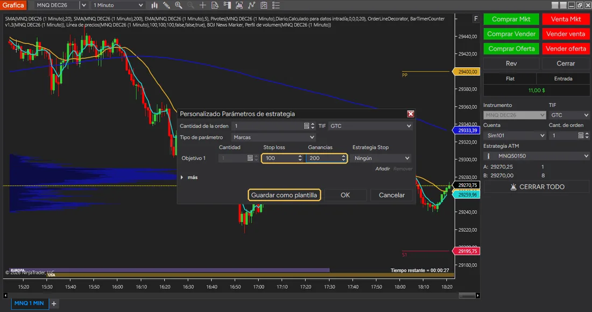Open the list icon at toolbar end
This screenshot has width=592, height=312.
tap(276, 5)
